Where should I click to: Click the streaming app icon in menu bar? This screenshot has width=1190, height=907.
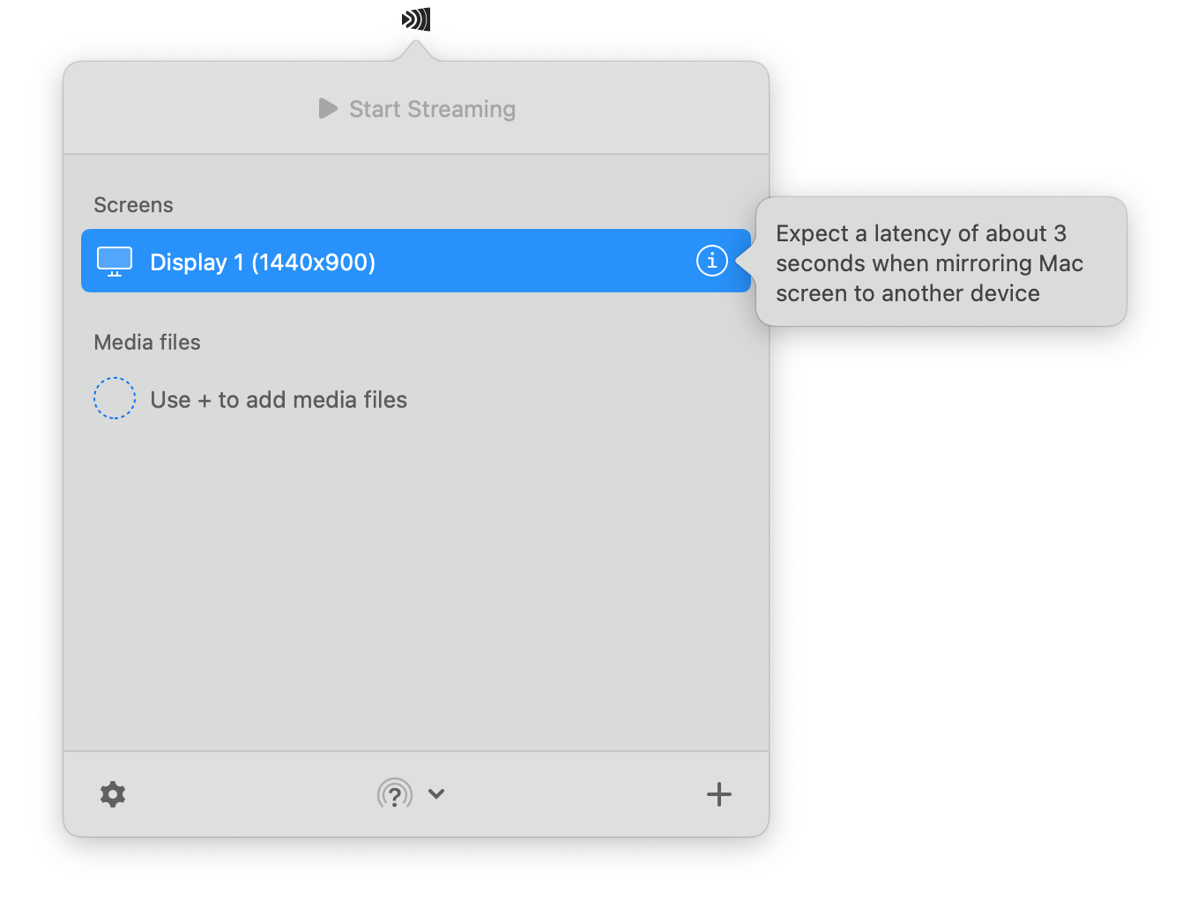point(414,16)
